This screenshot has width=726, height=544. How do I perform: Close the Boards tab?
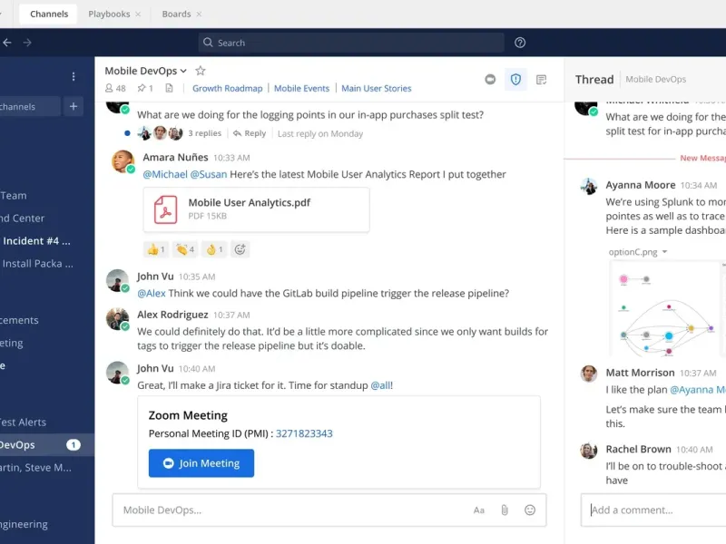199,15
